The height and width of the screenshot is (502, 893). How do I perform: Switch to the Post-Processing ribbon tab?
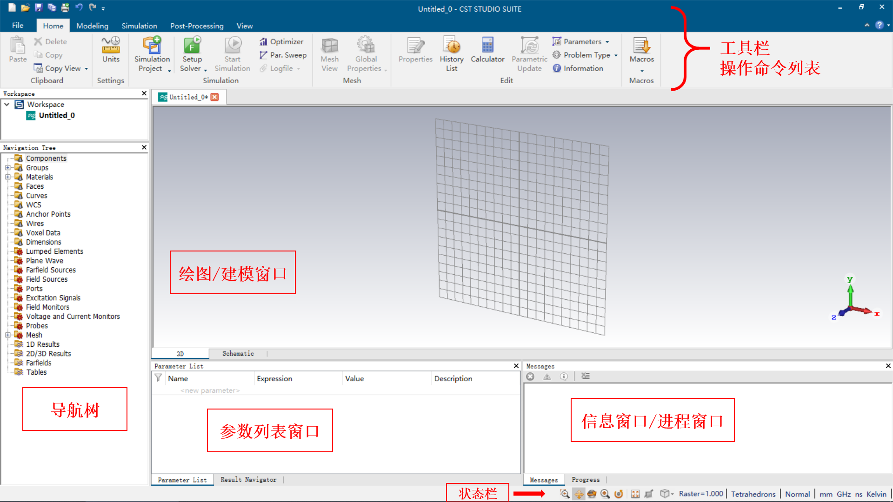coord(197,26)
